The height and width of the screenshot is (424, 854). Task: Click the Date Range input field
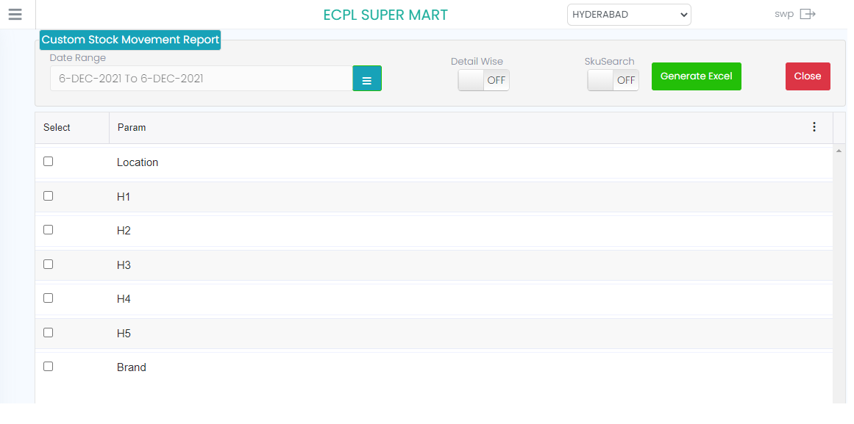pos(202,79)
